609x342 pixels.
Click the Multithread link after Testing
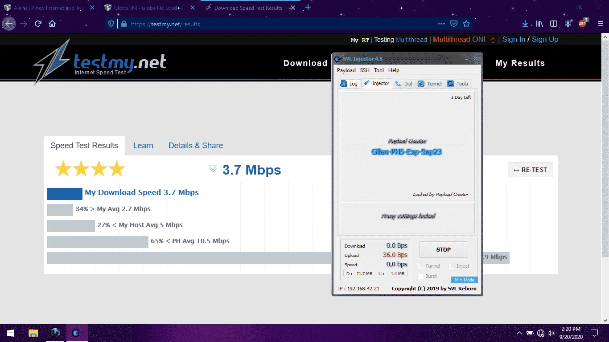(411, 40)
